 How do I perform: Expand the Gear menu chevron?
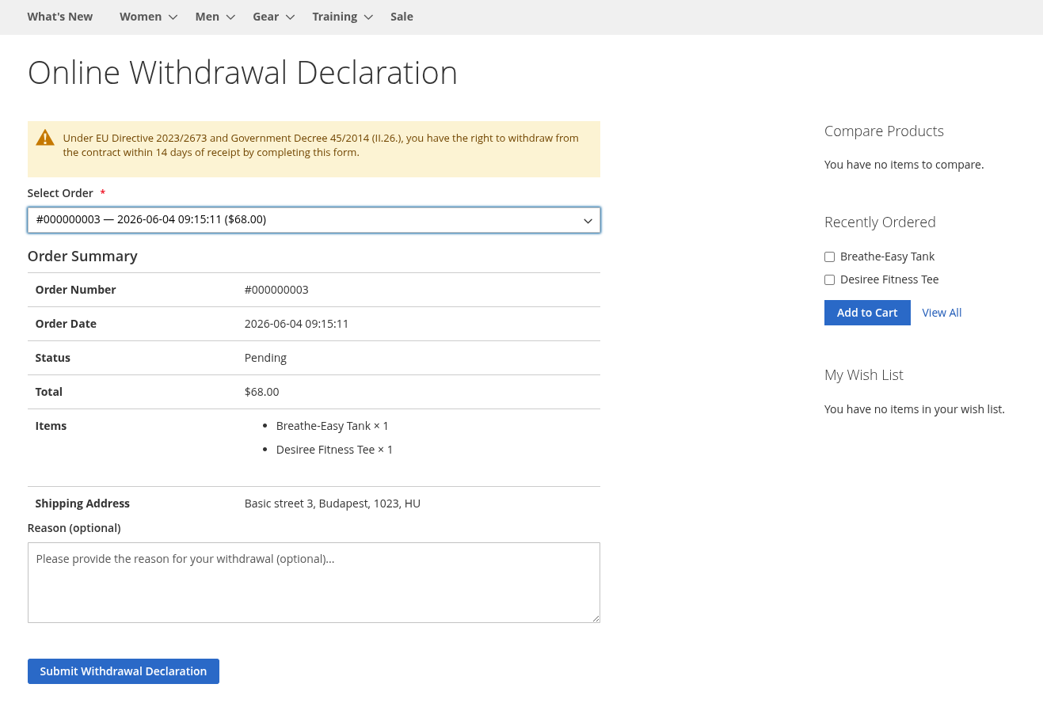291,17
